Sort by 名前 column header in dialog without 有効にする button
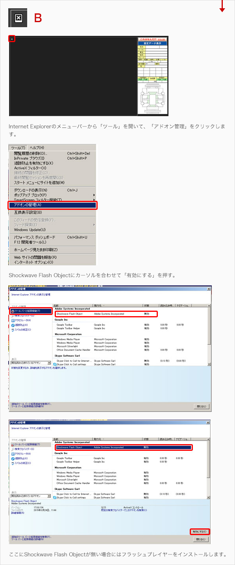 tap(73, 305)
